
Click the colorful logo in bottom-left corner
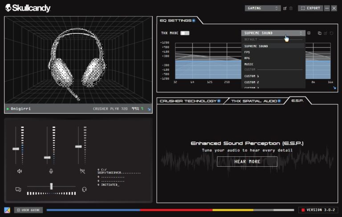7,210
